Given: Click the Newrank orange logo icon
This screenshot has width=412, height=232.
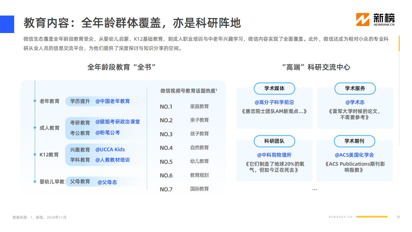Looking at the screenshot, I should [x=363, y=20].
